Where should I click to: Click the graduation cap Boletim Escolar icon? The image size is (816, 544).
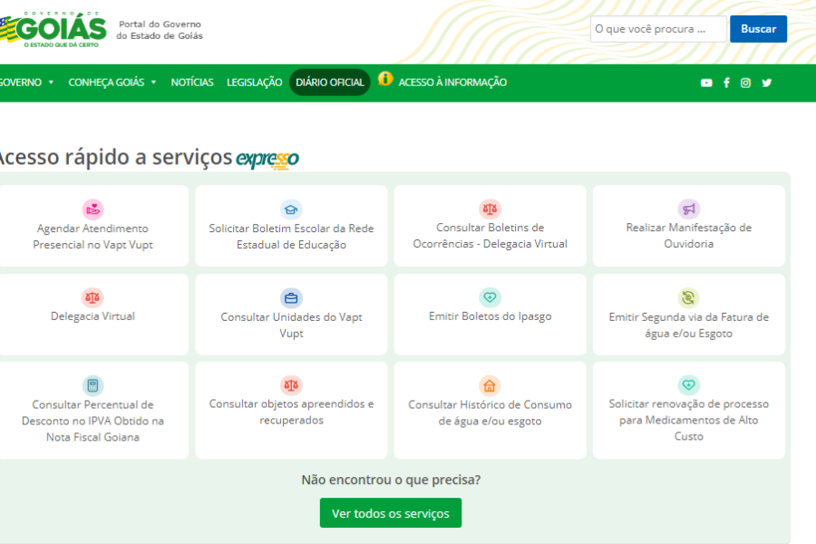pyautogui.click(x=291, y=209)
